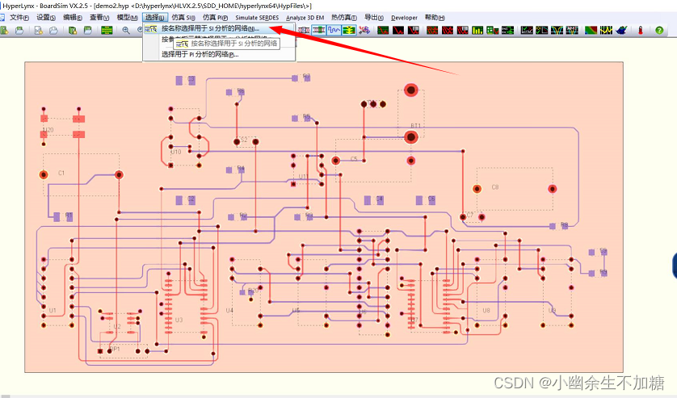Open the 导出(X) menu
The width and height of the screenshot is (677, 398).
(x=374, y=17)
